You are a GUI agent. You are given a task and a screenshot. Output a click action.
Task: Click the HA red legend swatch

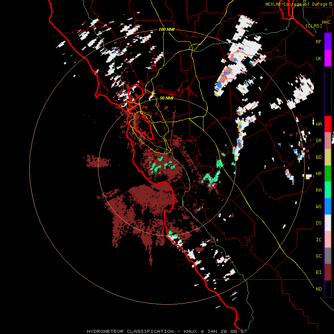tap(328, 124)
